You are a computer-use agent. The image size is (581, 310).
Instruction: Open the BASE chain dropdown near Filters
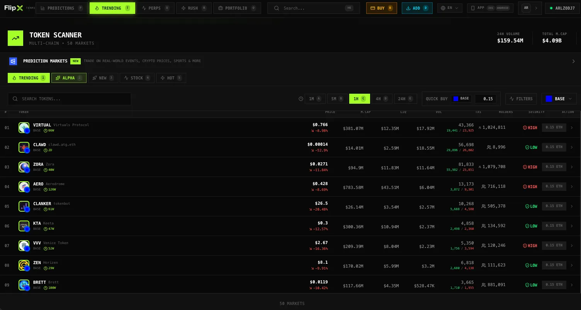(559, 99)
